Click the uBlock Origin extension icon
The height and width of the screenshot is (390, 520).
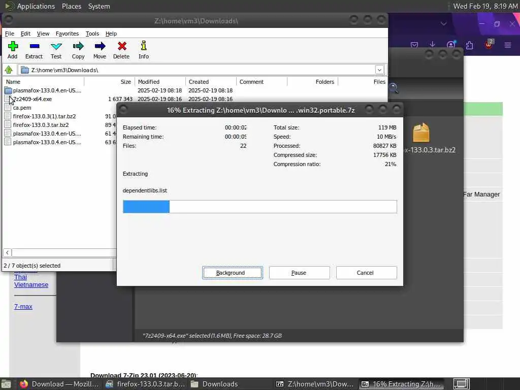coord(489,44)
